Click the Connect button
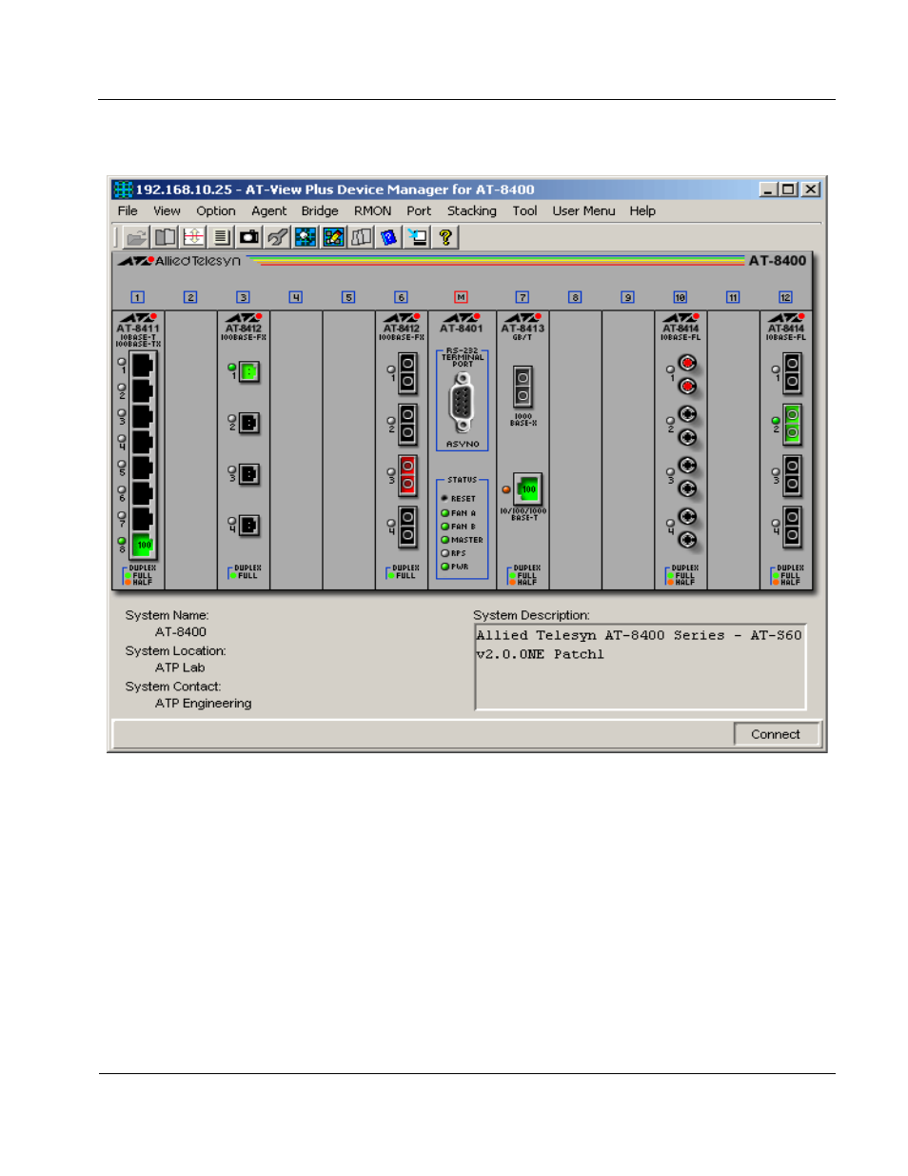The height and width of the screenshot is (1176, 908). tap(775, 734)
